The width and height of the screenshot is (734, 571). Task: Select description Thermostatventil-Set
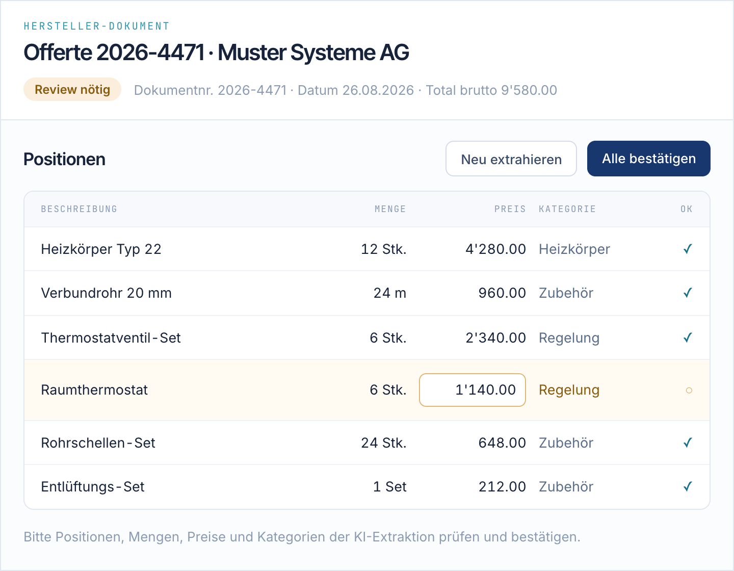111,338
